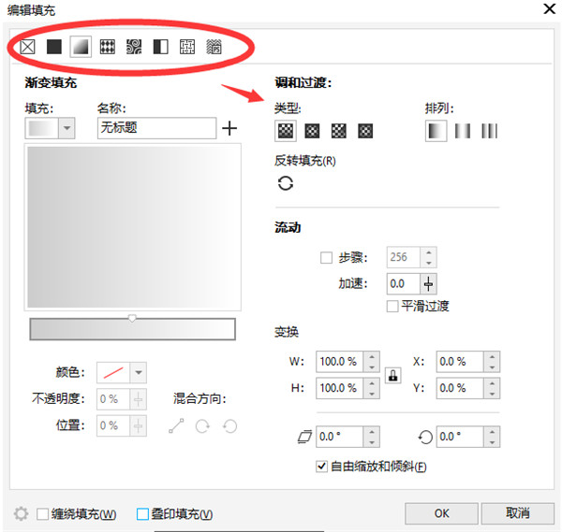
Task: Select the Two-color pattern fill icon
Action: click(x=160, y=47)
